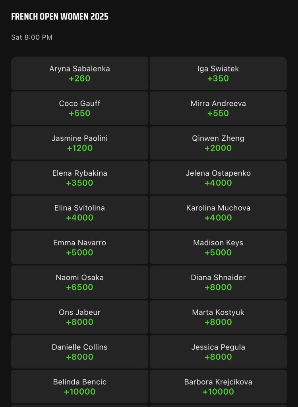Select Barbora Krejcikova +10000 outcome

(x=218, y=386)
